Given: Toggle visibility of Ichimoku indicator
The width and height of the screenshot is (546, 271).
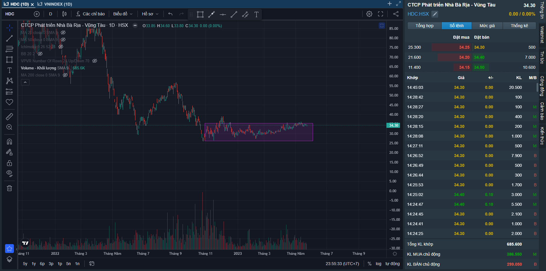Looking at the screenshot, I should pos(61,47).
